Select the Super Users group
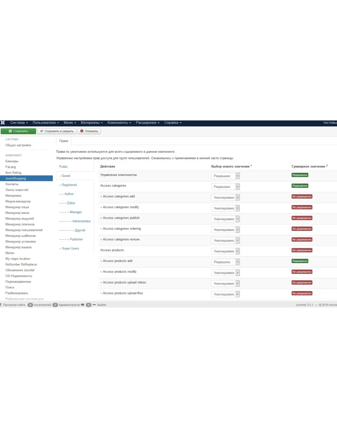The image size is (337, 428). [70, 248]
